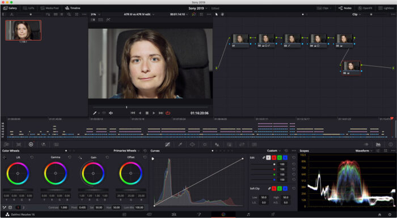The width and height of the screenshot is (397, 218).
Task: Jump to last frame in viewer
Action: (x=161, y=113)
